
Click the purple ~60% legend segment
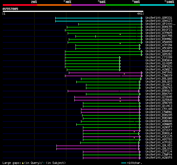click(x=88, y=5)
